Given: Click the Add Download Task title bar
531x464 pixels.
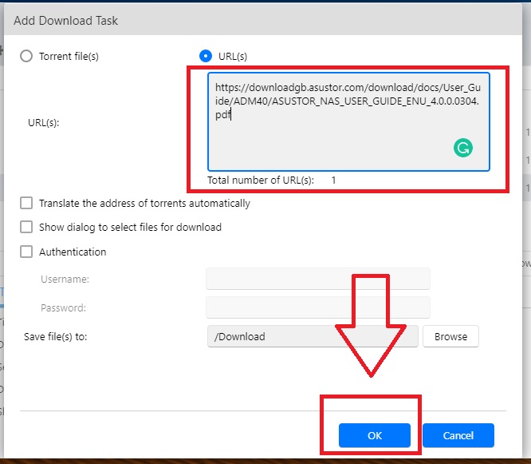Looking at the screenshot, I should [x=239, y=20].
